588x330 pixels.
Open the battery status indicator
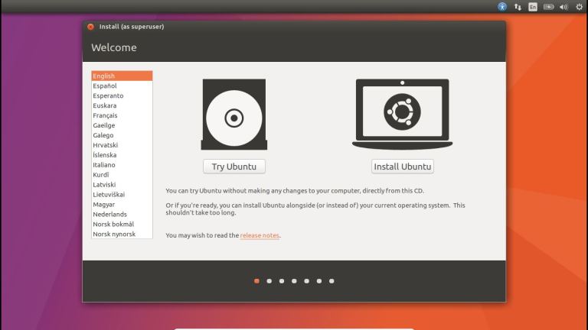[549, 7]
